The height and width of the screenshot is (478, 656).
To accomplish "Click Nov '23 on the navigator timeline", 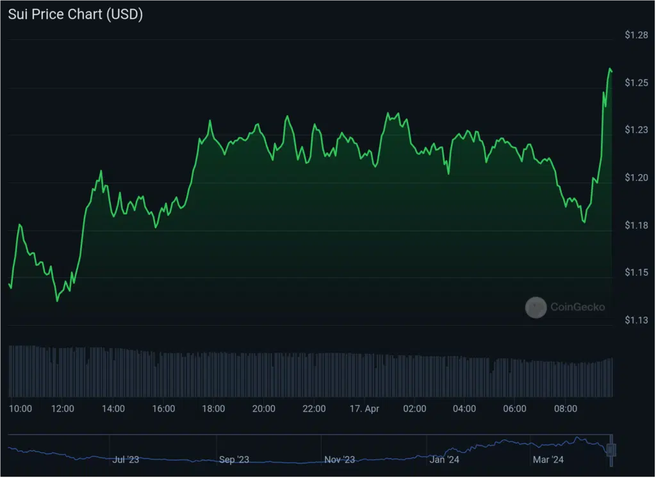I will pyautogui.click(x=340, y=459).
